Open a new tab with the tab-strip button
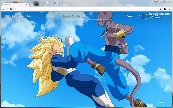Viewport: 173px width, 108px height. click(32, 5)
